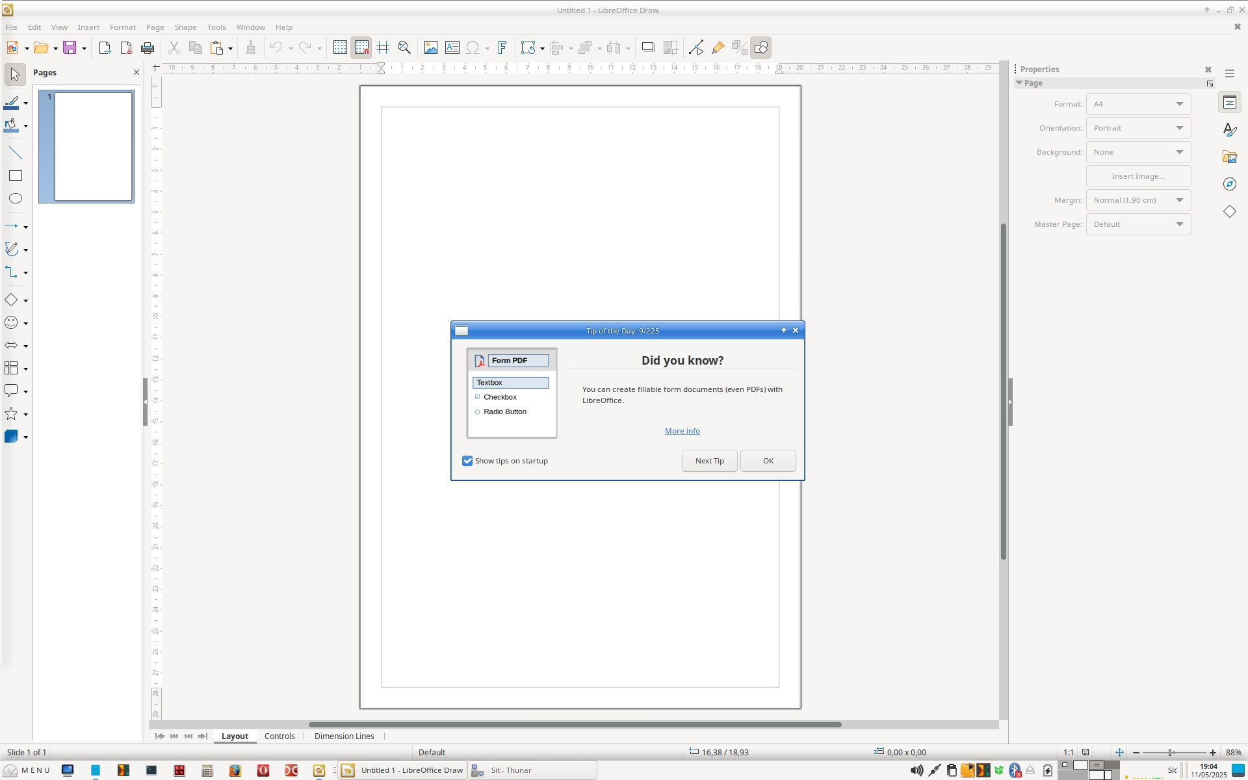Click the Shadow toolbar icon

[x=648, y=47]
